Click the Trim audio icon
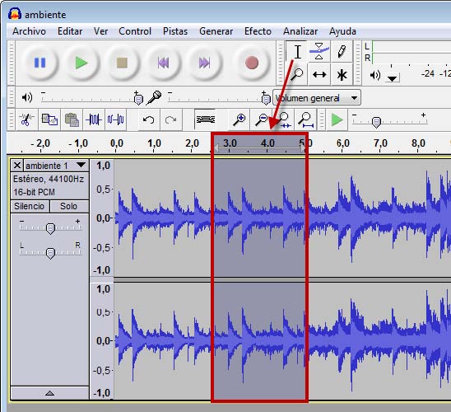 click(94, 119)
